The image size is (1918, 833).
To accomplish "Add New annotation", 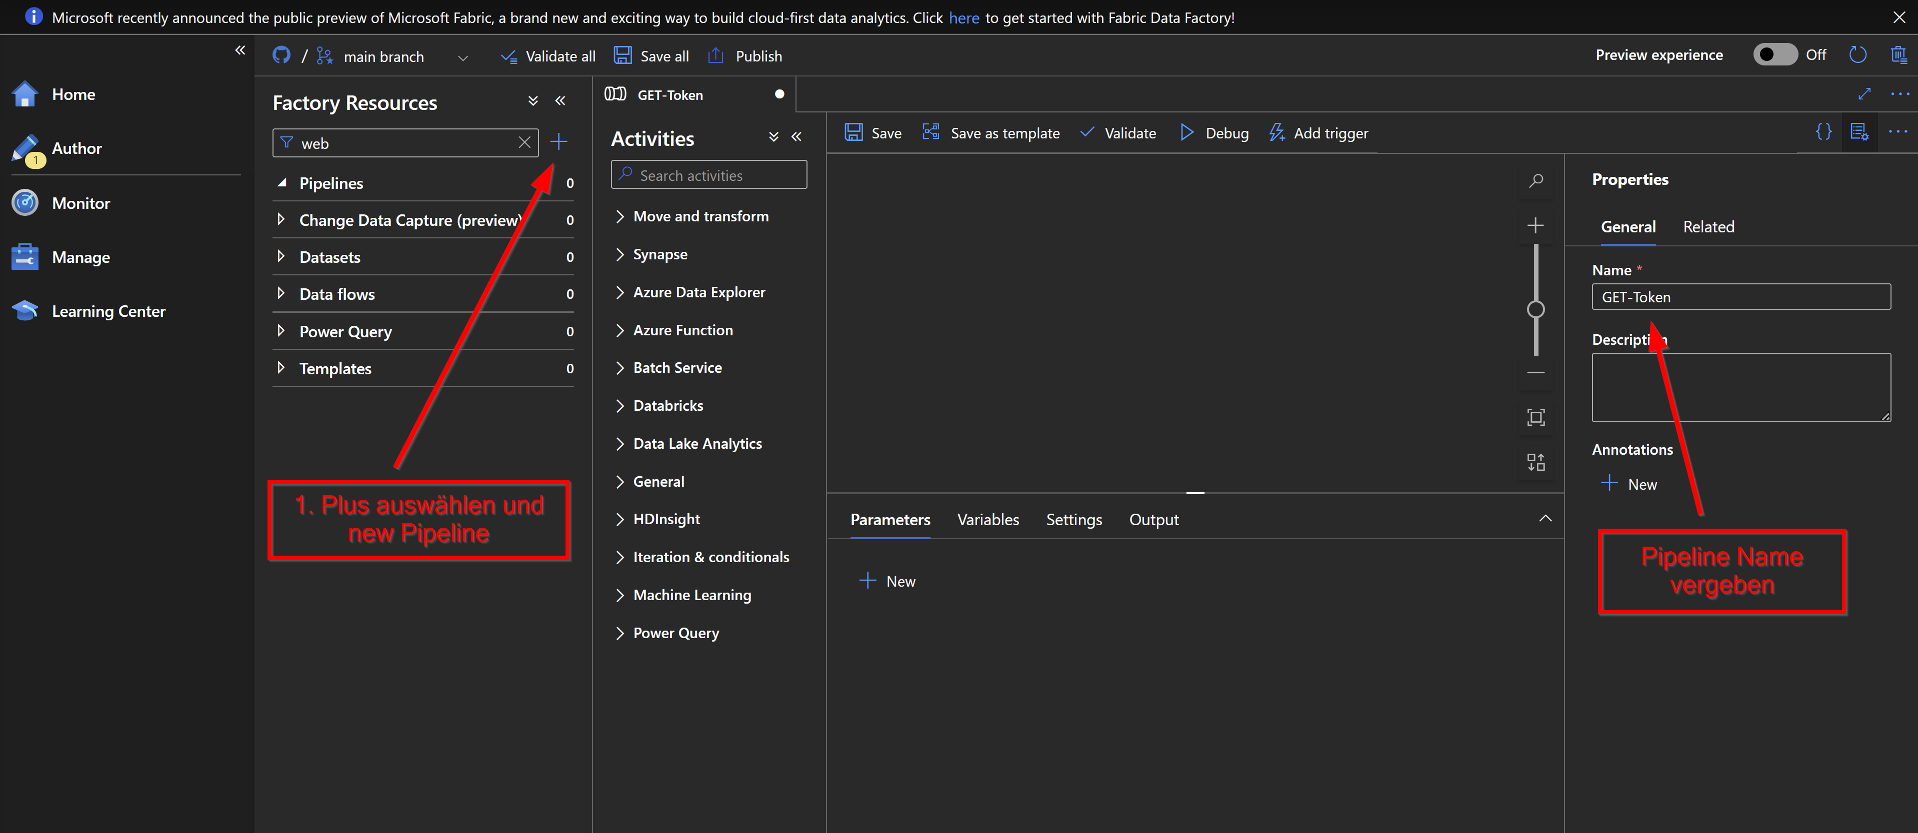I will pyautogui.click(x=1628, y=484).
